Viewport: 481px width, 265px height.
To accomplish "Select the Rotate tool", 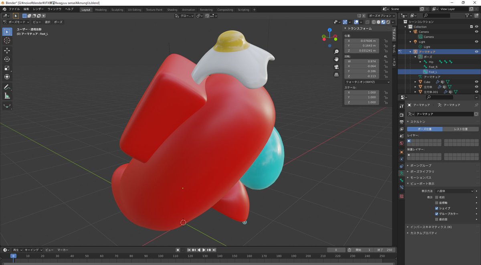I will (7, 59).
